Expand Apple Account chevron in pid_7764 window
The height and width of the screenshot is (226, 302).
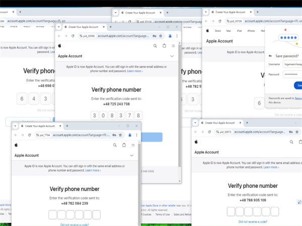point(132,156)
